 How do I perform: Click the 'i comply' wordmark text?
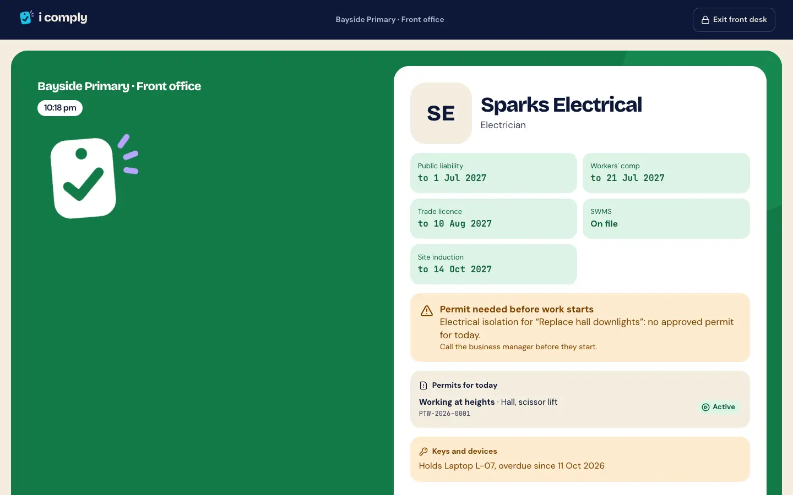pos(63,18)
